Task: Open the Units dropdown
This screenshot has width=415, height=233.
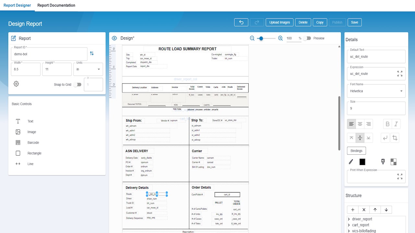Action: [x=88, y=69]
